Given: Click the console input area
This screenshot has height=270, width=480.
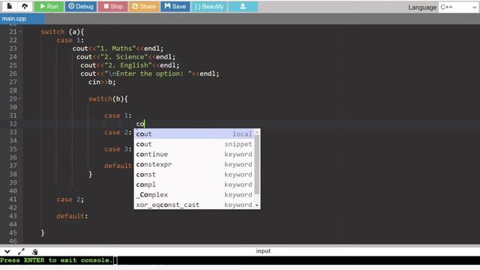Looking at the screenshot, I should pyautogui.click(x=240, y=260).
